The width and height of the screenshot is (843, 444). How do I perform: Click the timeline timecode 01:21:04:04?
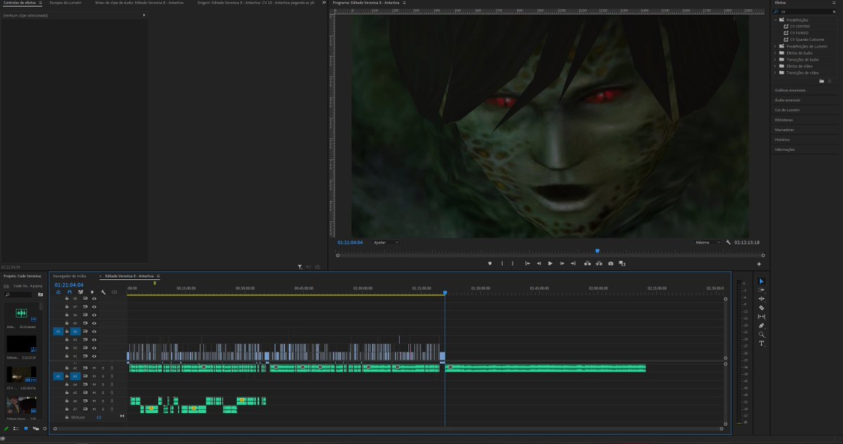tap(69, 285)
